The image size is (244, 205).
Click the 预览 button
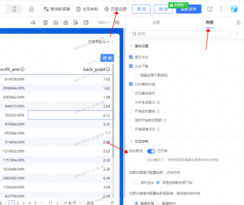[141, 9]
